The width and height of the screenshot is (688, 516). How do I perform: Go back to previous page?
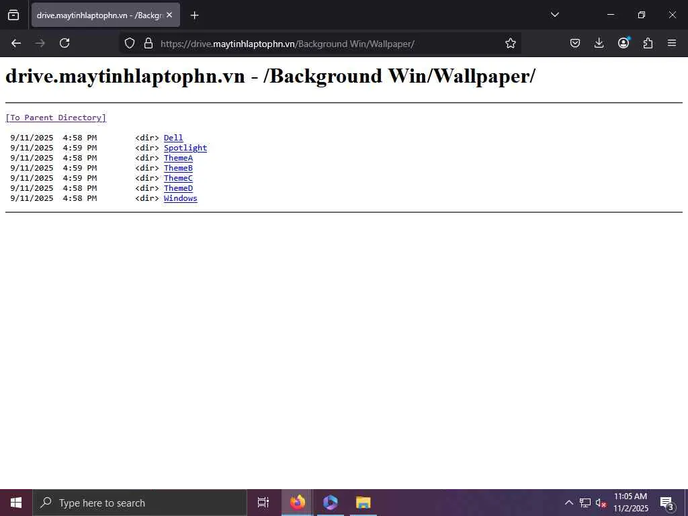pos(16,43)
